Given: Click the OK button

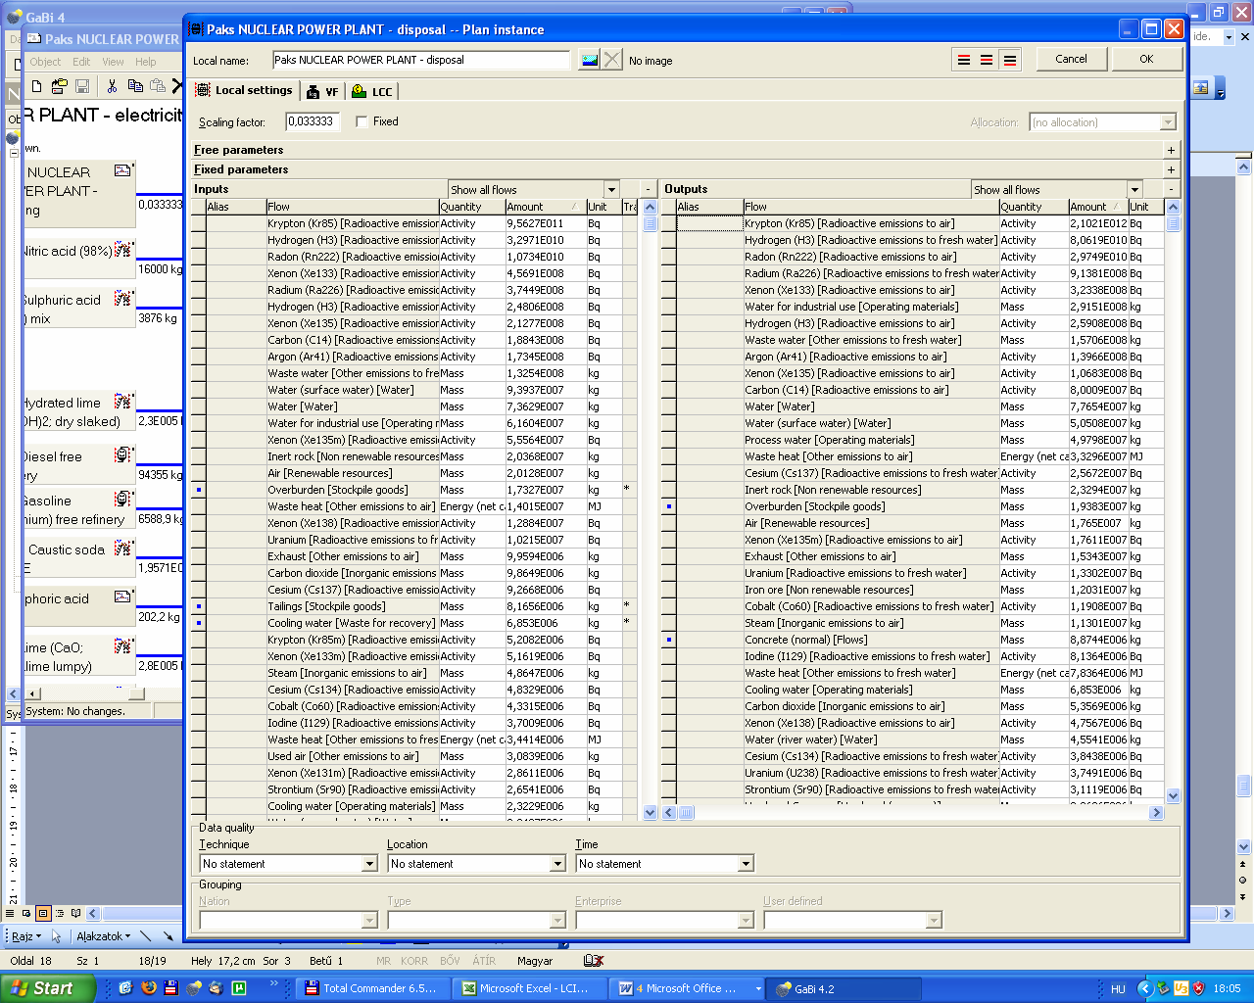Looking at the screenshot, I should (1146, 59).
